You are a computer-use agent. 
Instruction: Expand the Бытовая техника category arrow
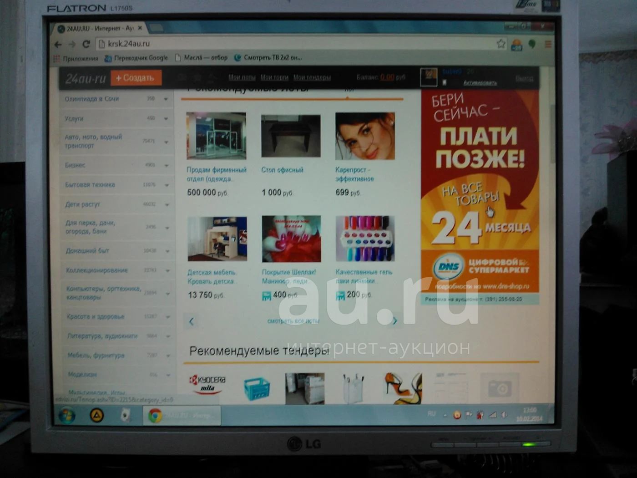(167, 185)
